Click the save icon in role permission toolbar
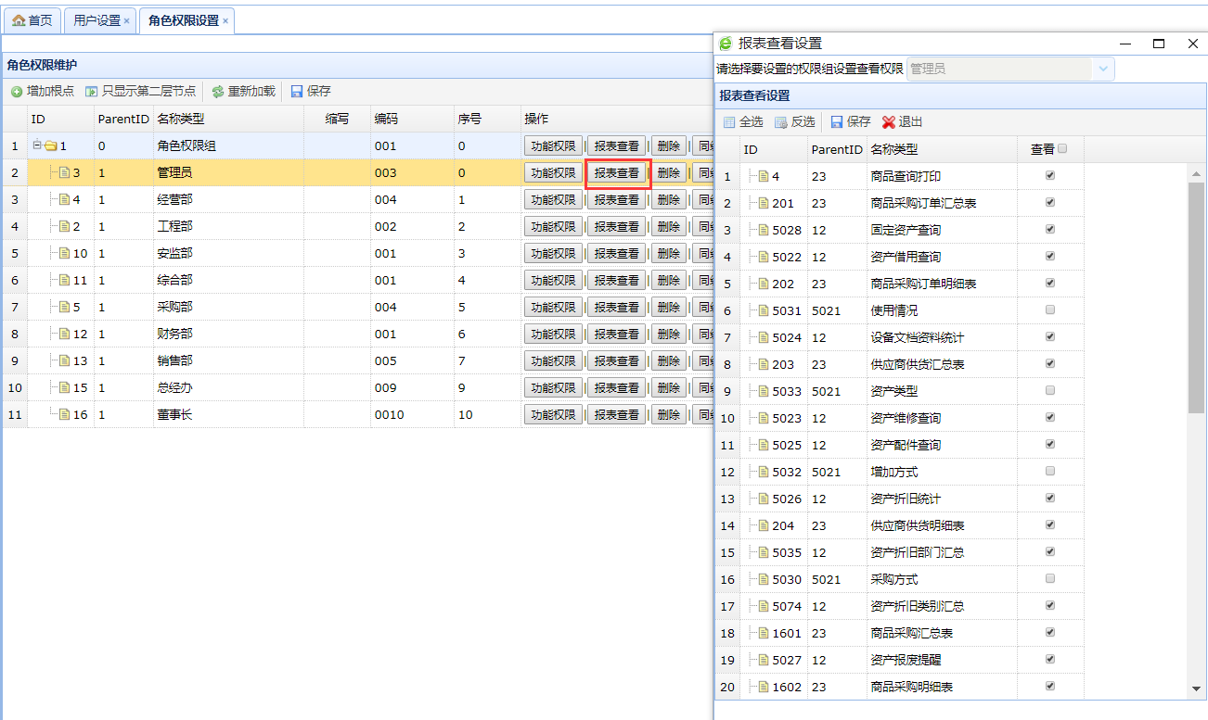Viewport: 1208px width, 720px height. (297, 92)
